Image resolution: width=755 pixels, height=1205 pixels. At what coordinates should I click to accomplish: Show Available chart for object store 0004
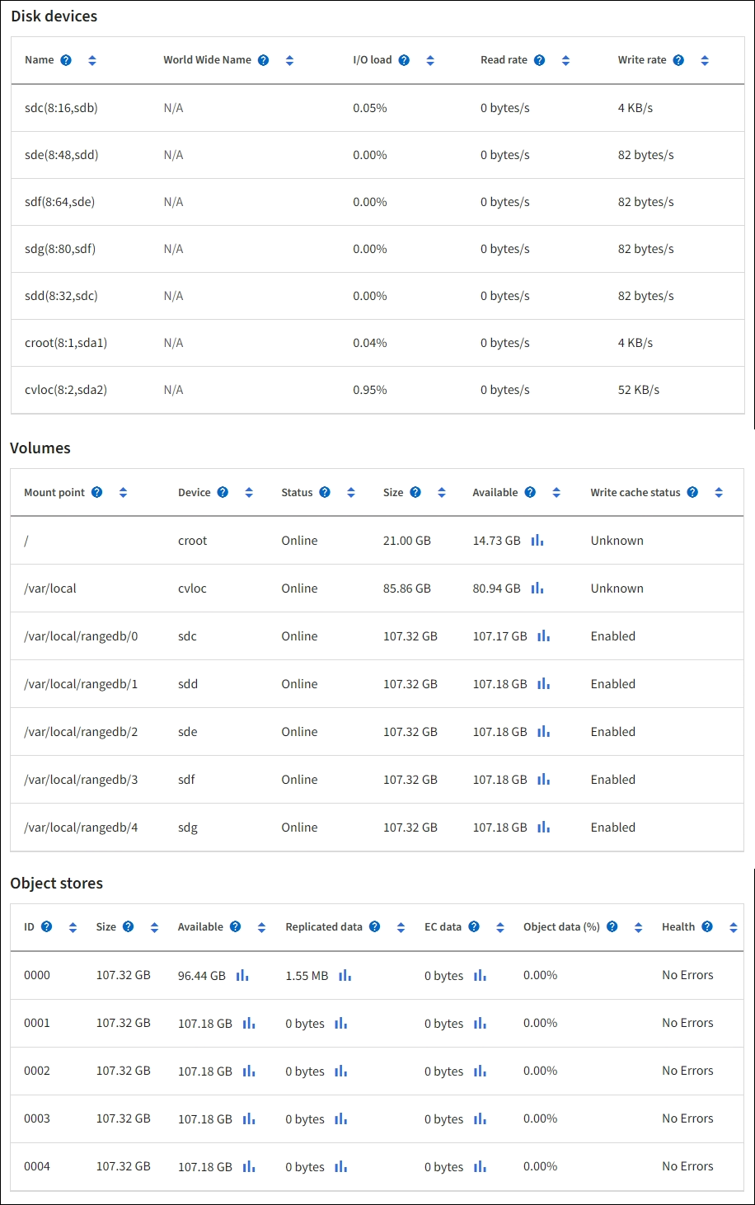(249, 1167)
